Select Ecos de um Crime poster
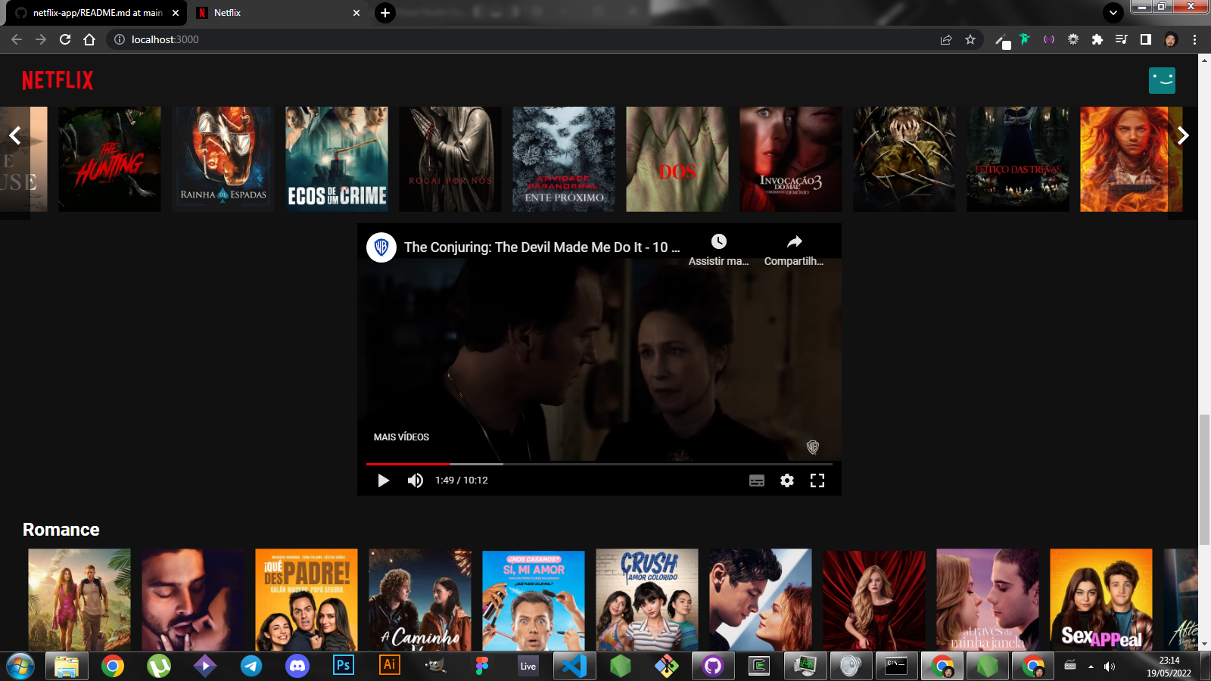 click(x=337, y=159)
